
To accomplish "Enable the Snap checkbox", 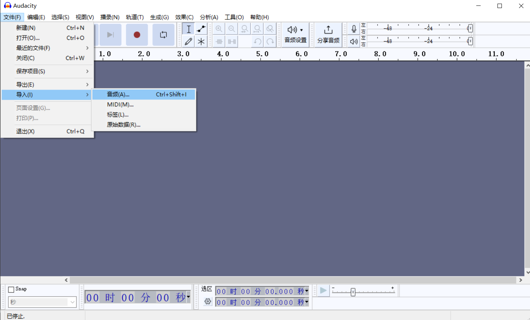I will [11, 289].
